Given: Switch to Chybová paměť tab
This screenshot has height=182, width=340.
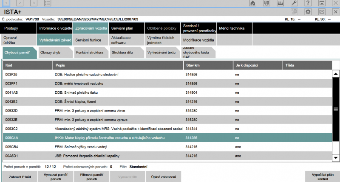Looking at the screenshot, I should pos(20,52).
